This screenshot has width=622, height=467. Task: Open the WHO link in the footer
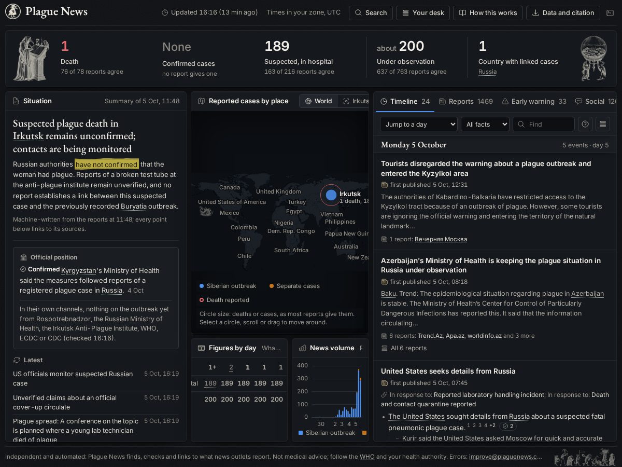pyautogui.click(x=367, y=457)
